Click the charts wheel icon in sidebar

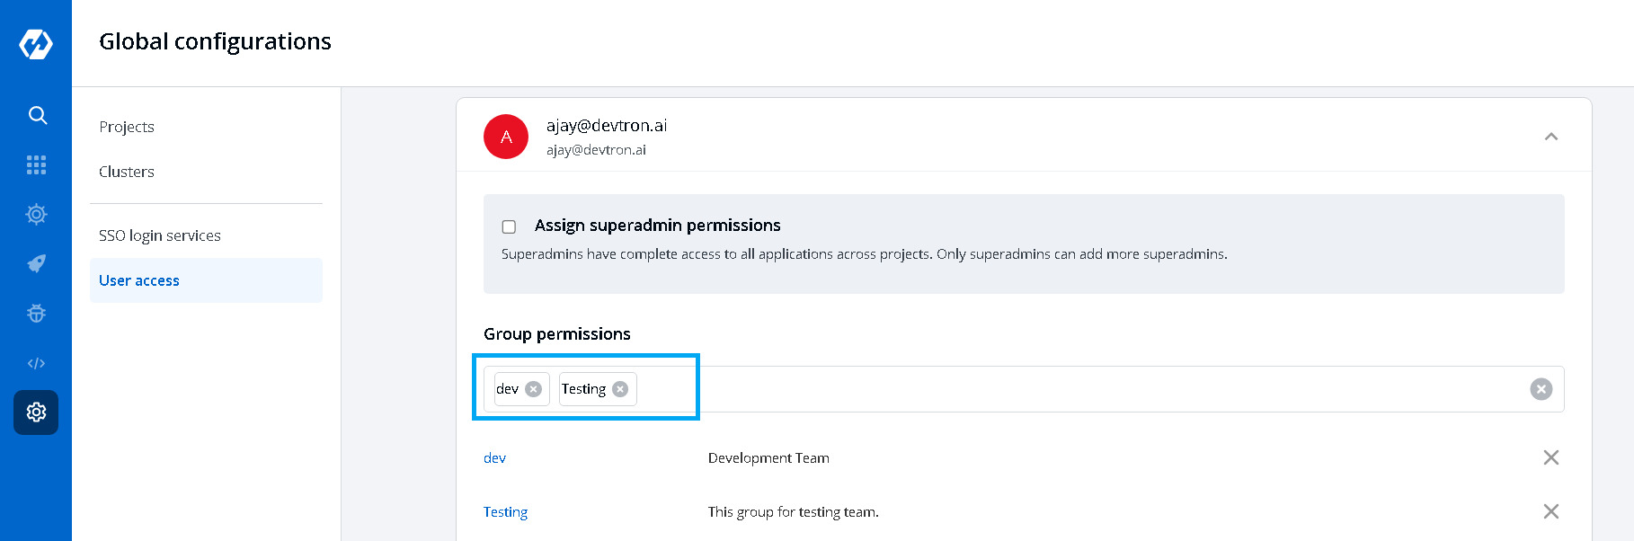pos(37,214)
